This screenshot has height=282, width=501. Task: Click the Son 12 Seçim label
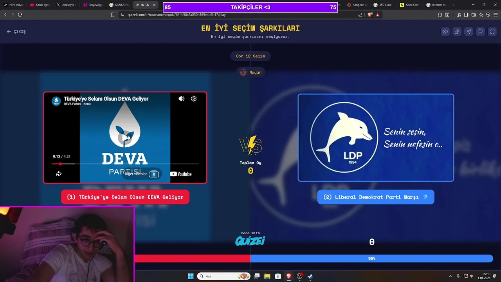pyautogui.click(x=250, y=56)
